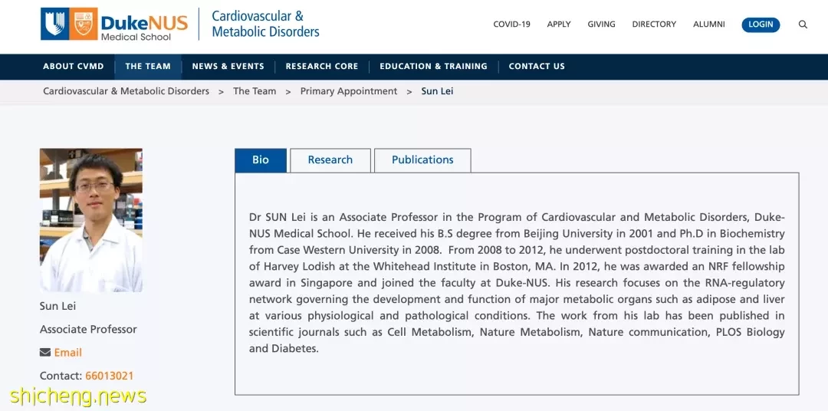Click the Associate Professor title text

pos(88,330)
